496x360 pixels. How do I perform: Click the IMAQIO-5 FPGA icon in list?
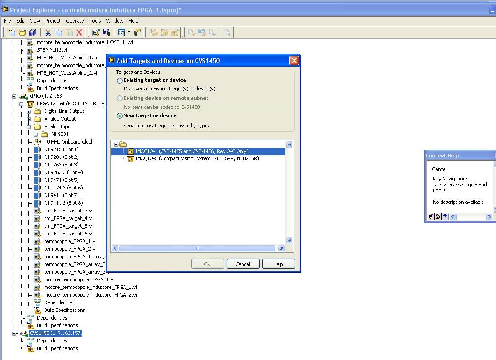[130, 159]
